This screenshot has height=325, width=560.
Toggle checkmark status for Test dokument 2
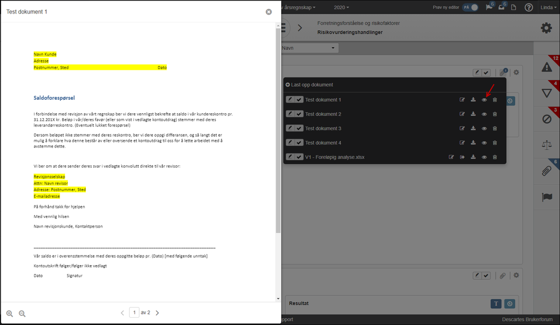pos(299,114)
